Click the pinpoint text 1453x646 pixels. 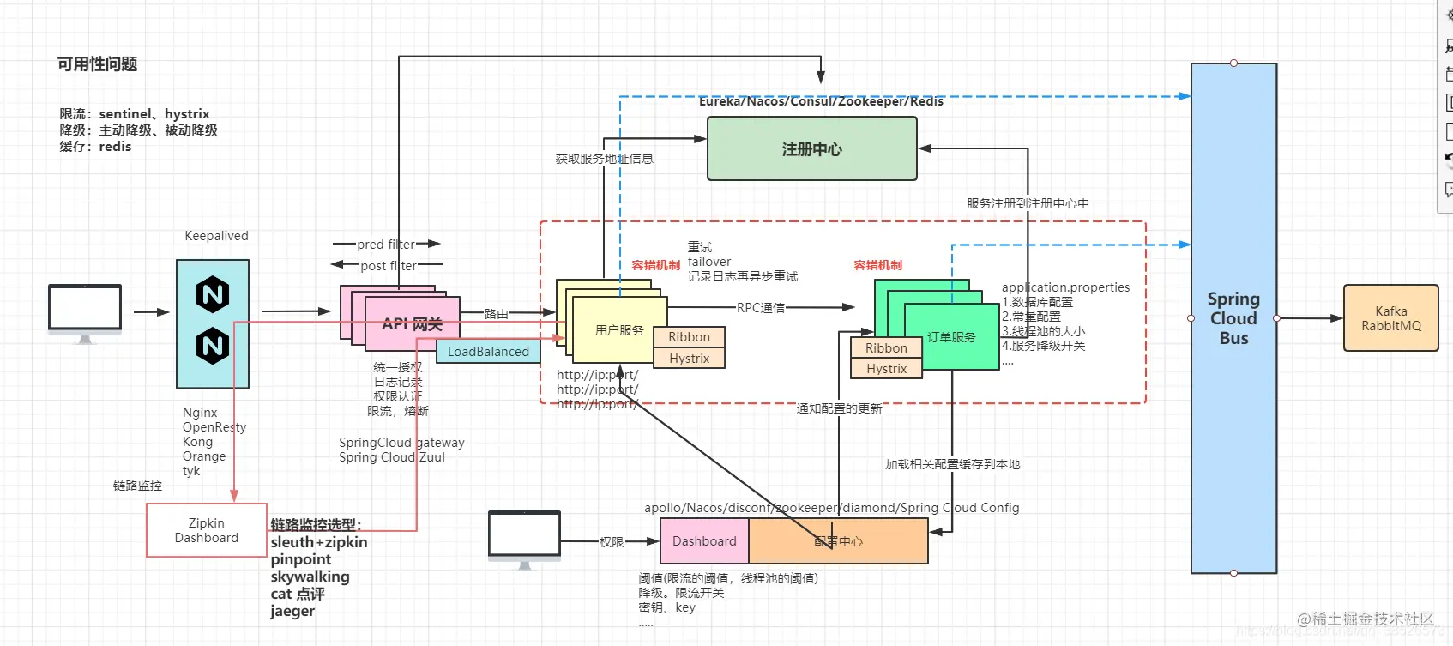[x=301, y=559]
